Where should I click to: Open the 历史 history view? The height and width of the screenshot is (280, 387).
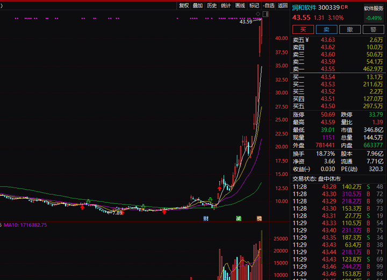click(212, 5)
